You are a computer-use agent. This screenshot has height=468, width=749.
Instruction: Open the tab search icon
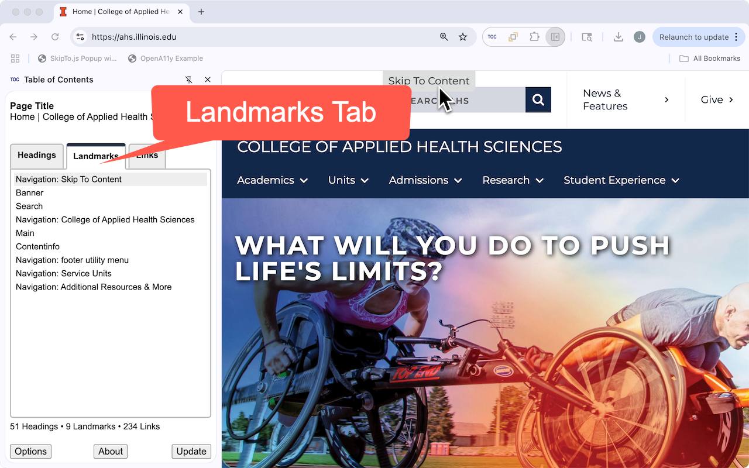click(x=587, y=37)
